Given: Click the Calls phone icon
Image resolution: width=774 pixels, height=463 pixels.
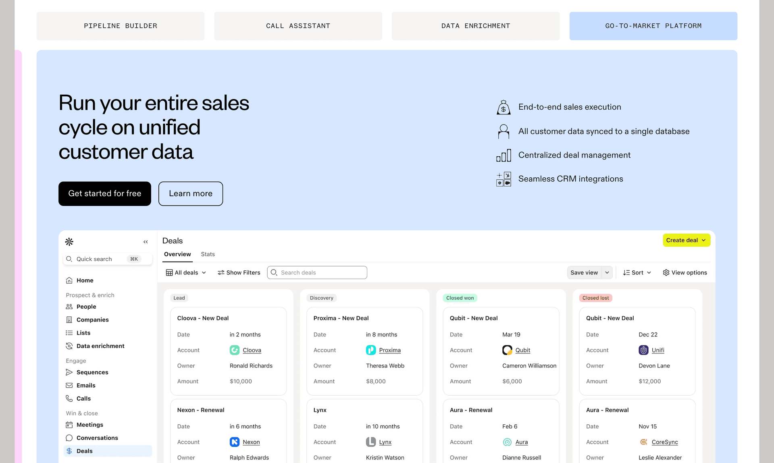Looking at the screenshot, I should pyautogui.click(x=69, y=399).
